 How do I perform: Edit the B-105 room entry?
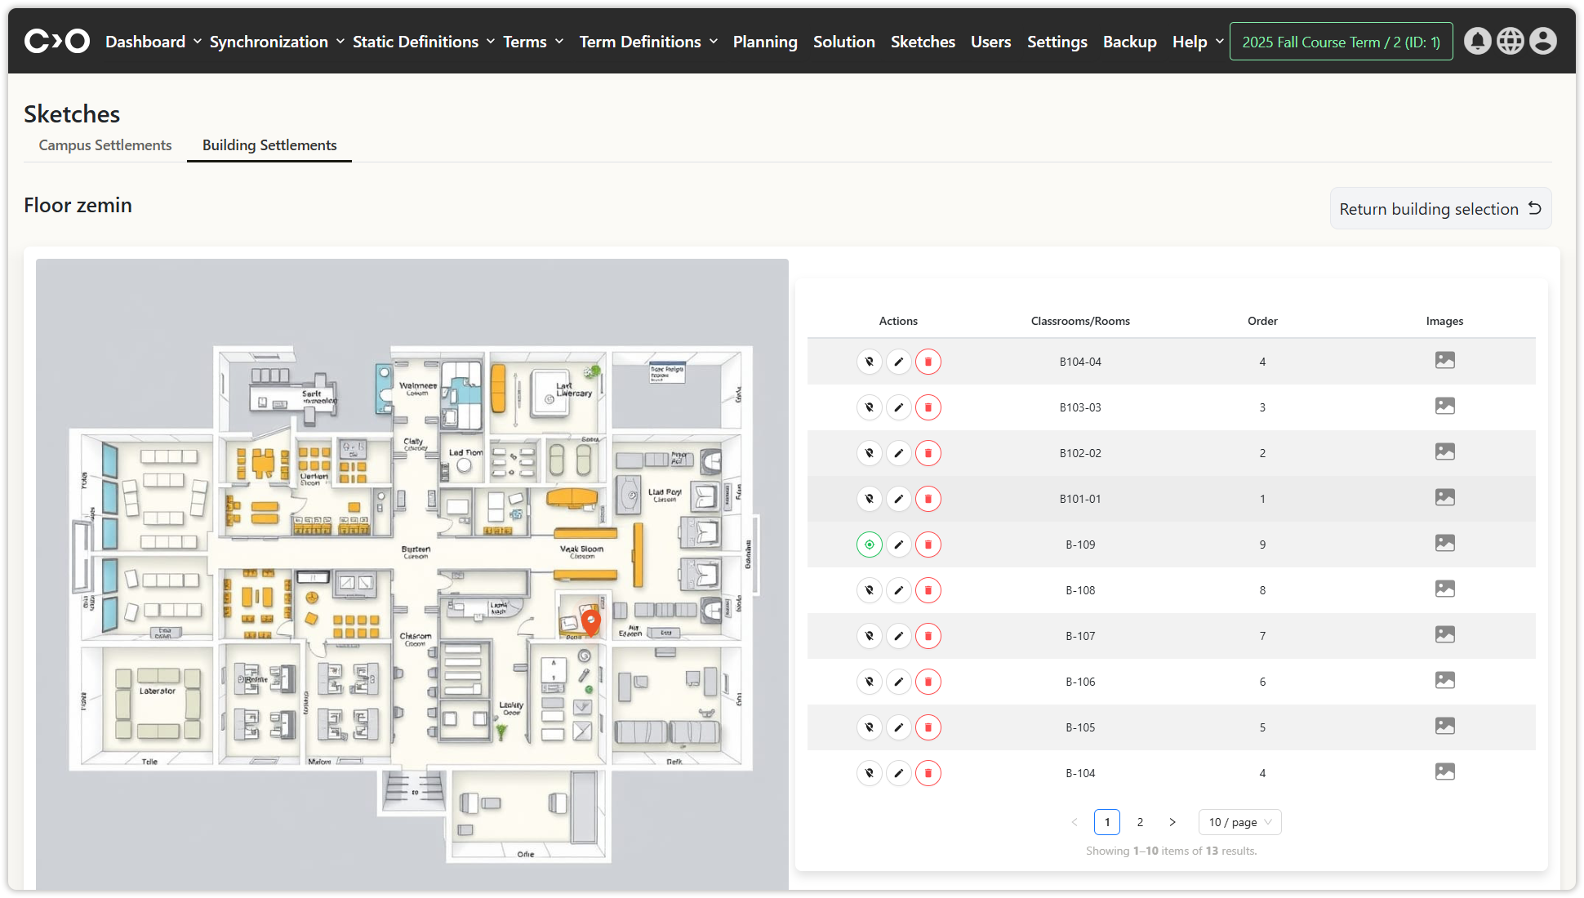coord(899,727)
